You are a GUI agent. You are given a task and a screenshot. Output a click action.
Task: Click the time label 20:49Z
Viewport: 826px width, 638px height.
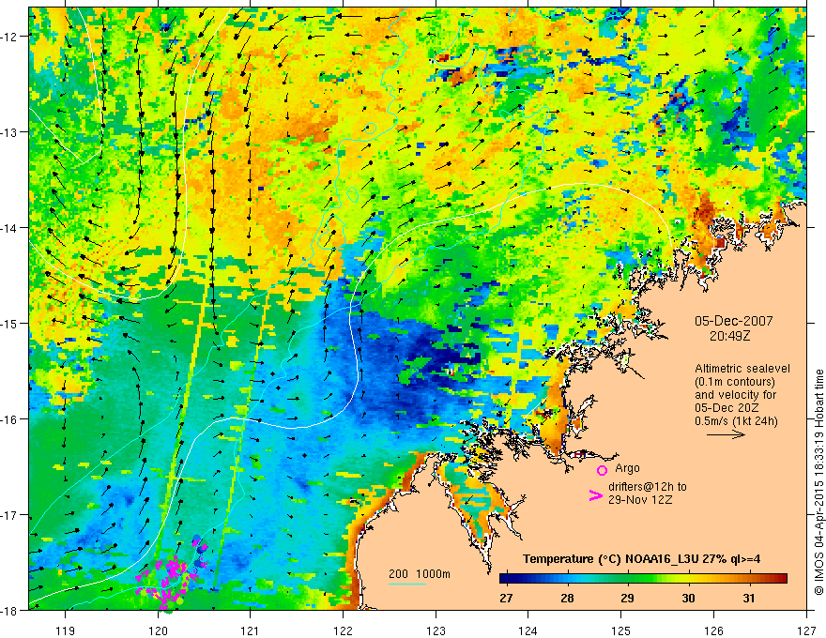[729, 336]
